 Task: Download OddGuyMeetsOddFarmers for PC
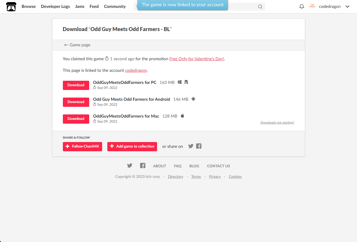(76, 85)
